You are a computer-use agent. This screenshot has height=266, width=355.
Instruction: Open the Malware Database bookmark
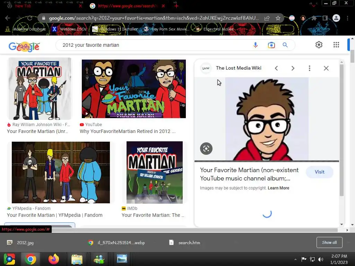(x=25, y=29)
